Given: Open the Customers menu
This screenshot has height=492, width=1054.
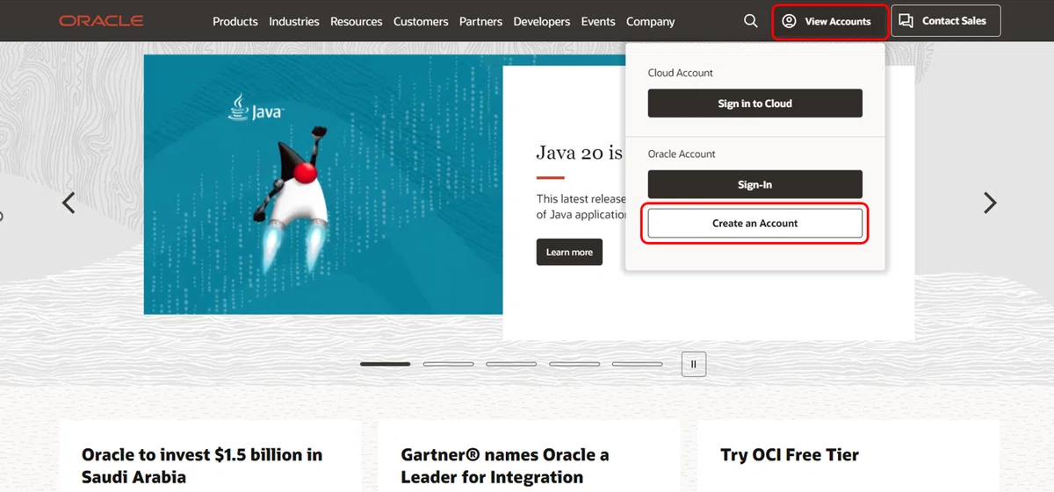Looking at the screenshot, I should tap(421, 21).
